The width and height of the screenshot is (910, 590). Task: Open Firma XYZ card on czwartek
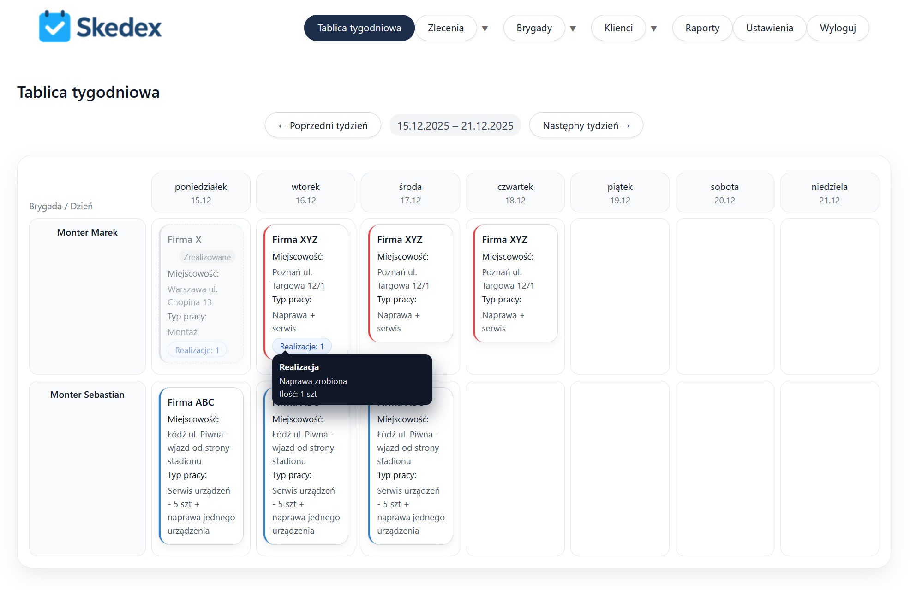(x=515, y=283)
